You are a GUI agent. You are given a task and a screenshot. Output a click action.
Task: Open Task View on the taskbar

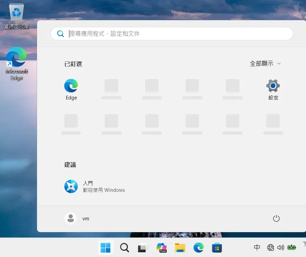pos(143,248)
